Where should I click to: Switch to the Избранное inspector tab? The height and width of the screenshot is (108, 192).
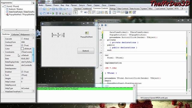[25, 34]
